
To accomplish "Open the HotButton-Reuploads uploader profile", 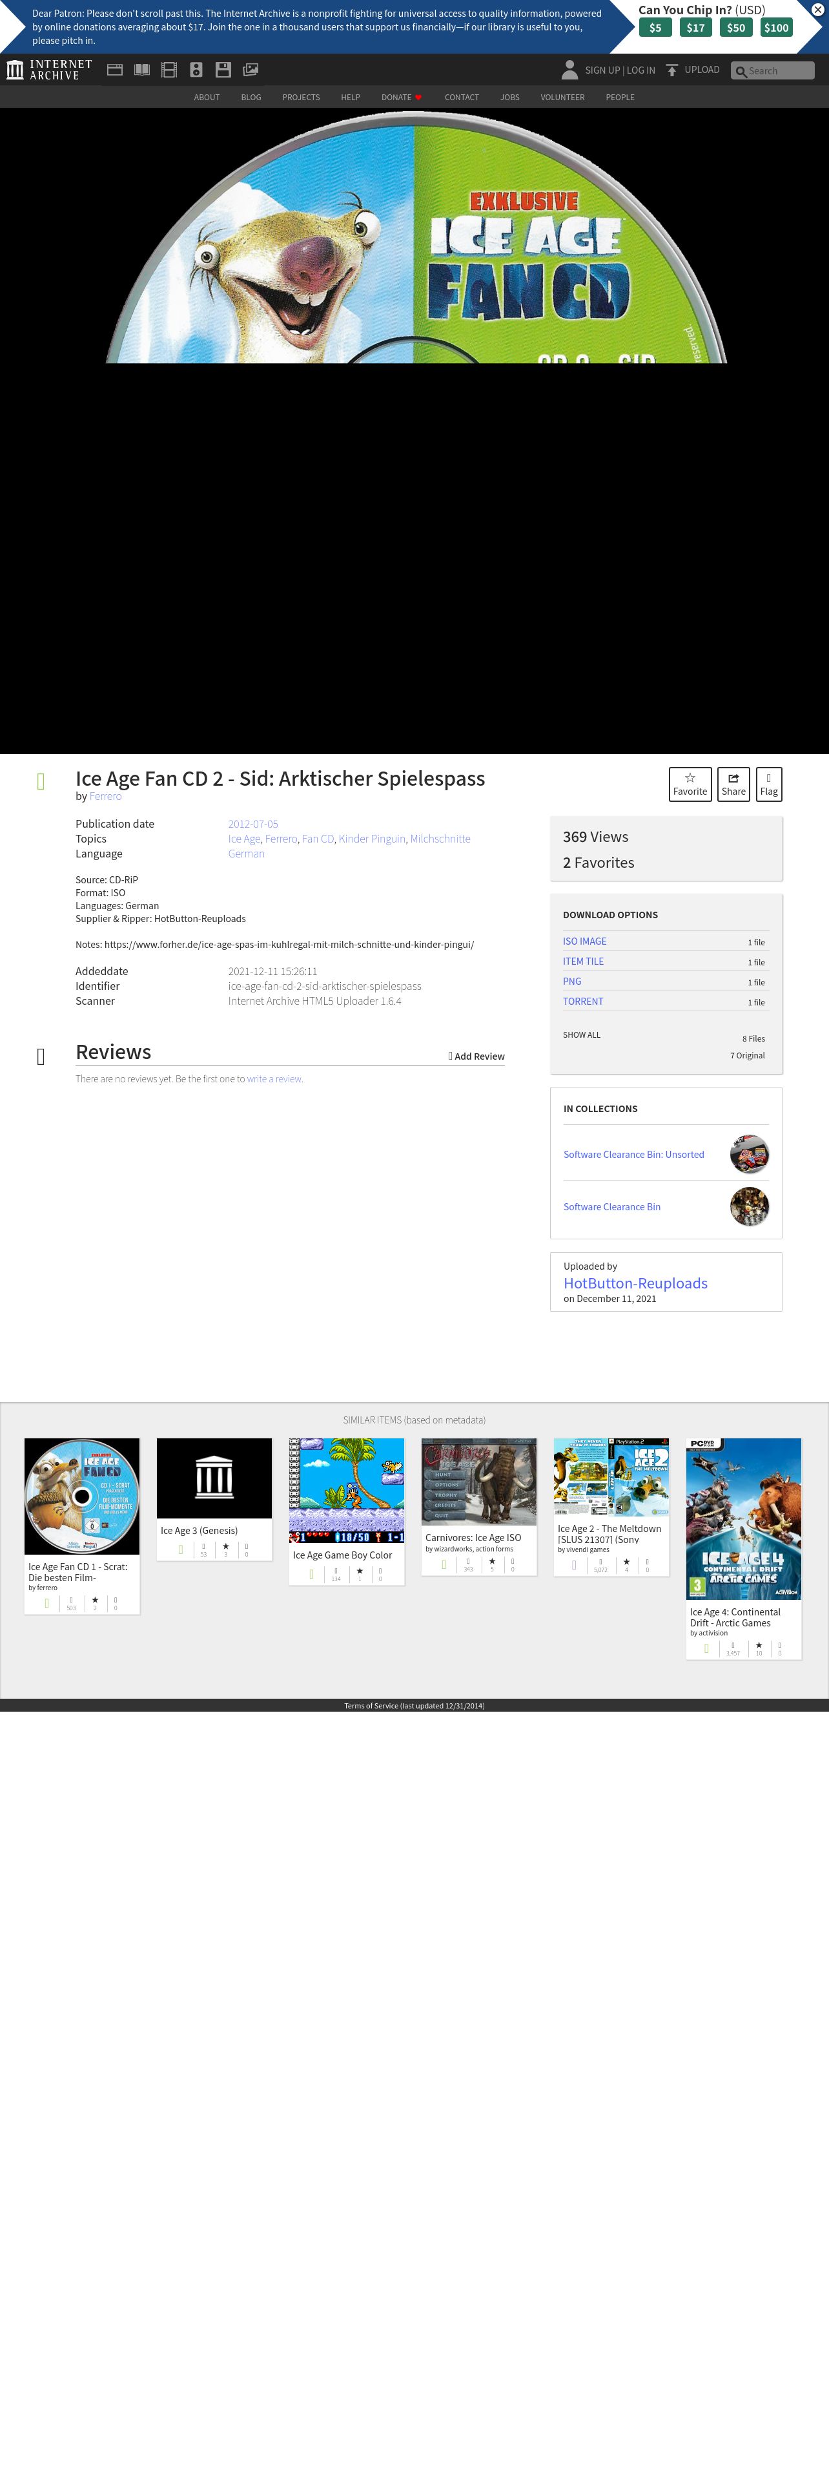I will coord(635,1283).
